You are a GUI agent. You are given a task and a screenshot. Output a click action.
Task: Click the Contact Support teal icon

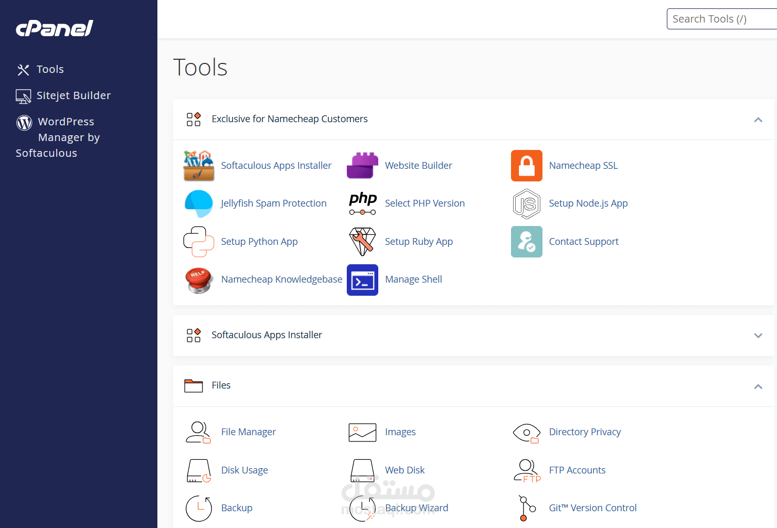[x=527, y=242]
